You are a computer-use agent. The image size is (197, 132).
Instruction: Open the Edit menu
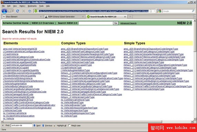pyautogui.click(x=9, y=6)
